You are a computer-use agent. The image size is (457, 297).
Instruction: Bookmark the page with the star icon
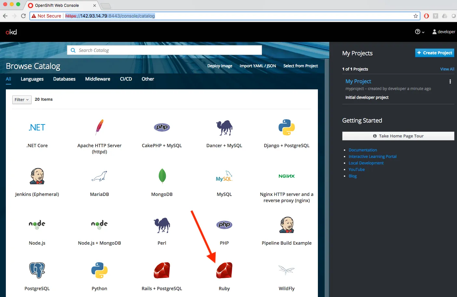[416, 16]
